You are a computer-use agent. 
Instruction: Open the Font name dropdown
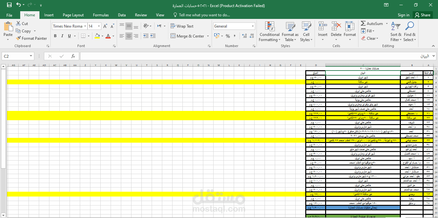pyautogui.click(x=85, y=26)
